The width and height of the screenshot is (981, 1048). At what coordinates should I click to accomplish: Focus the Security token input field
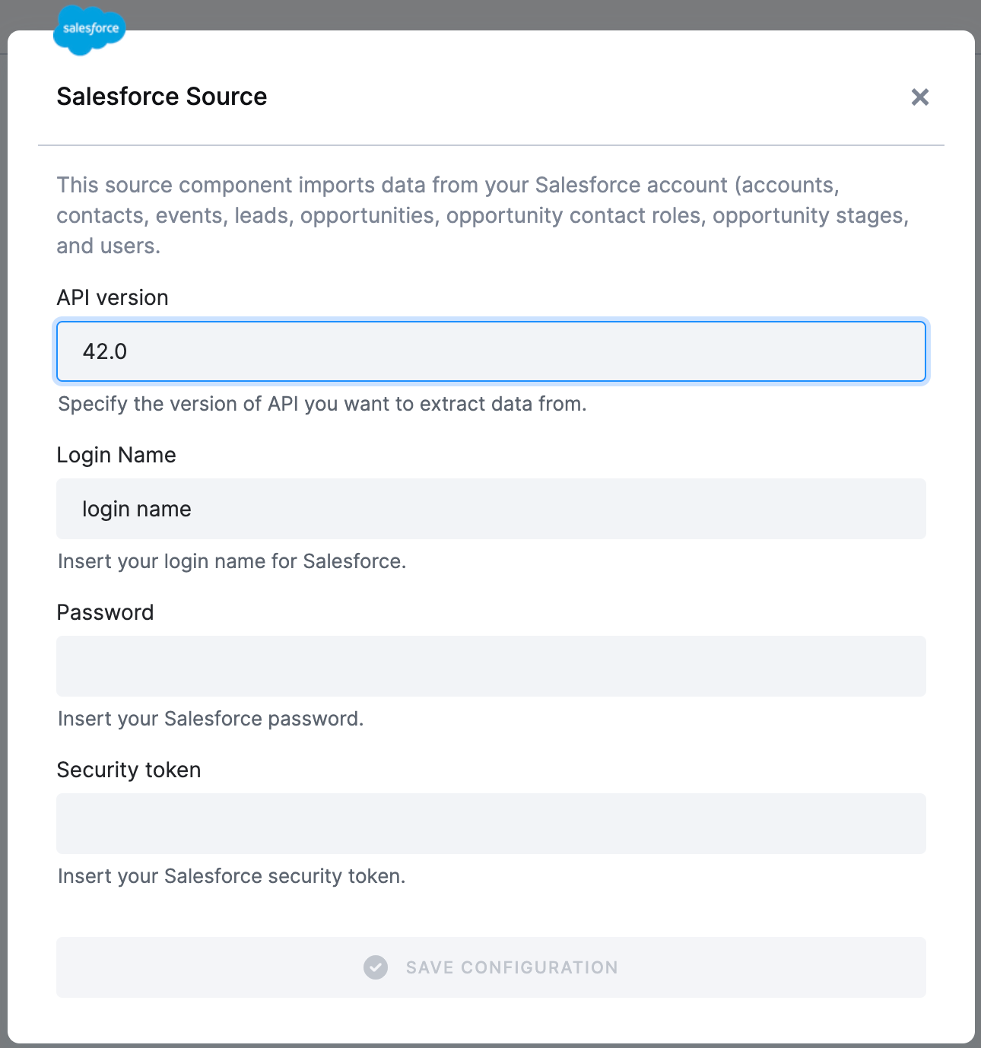(490, 824)
